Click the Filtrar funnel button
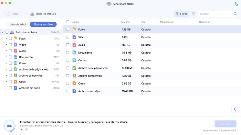This screenshot has height=135, width=241. click(181, 14)
